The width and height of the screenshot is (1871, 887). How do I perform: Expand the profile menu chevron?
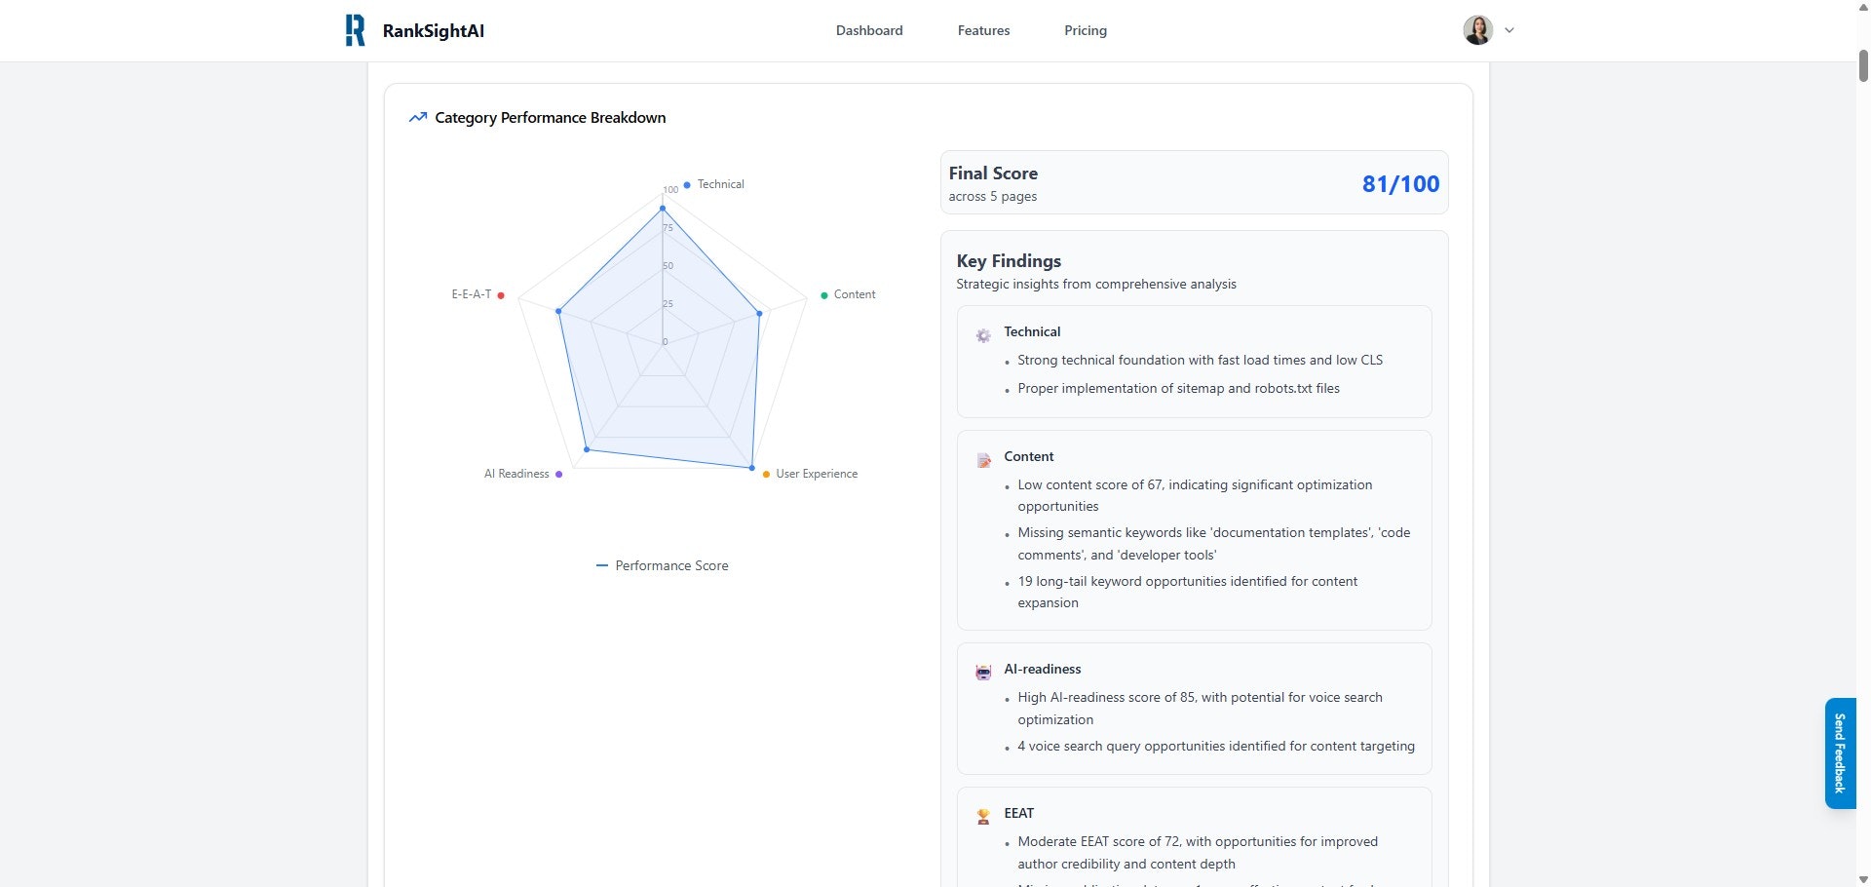[1509, 30]
